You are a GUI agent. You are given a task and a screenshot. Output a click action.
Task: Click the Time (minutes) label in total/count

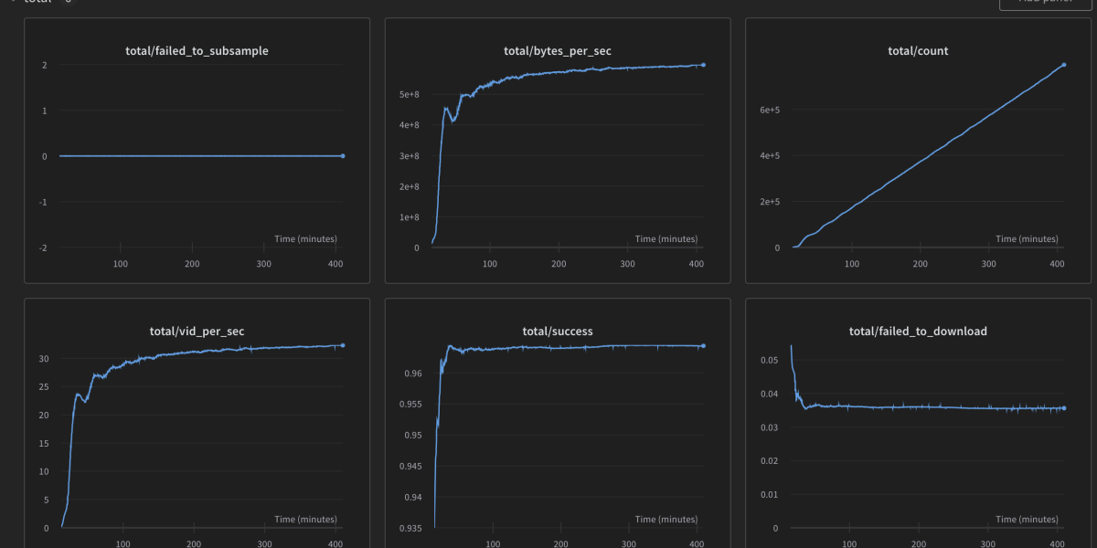(x=1027, y=239)
